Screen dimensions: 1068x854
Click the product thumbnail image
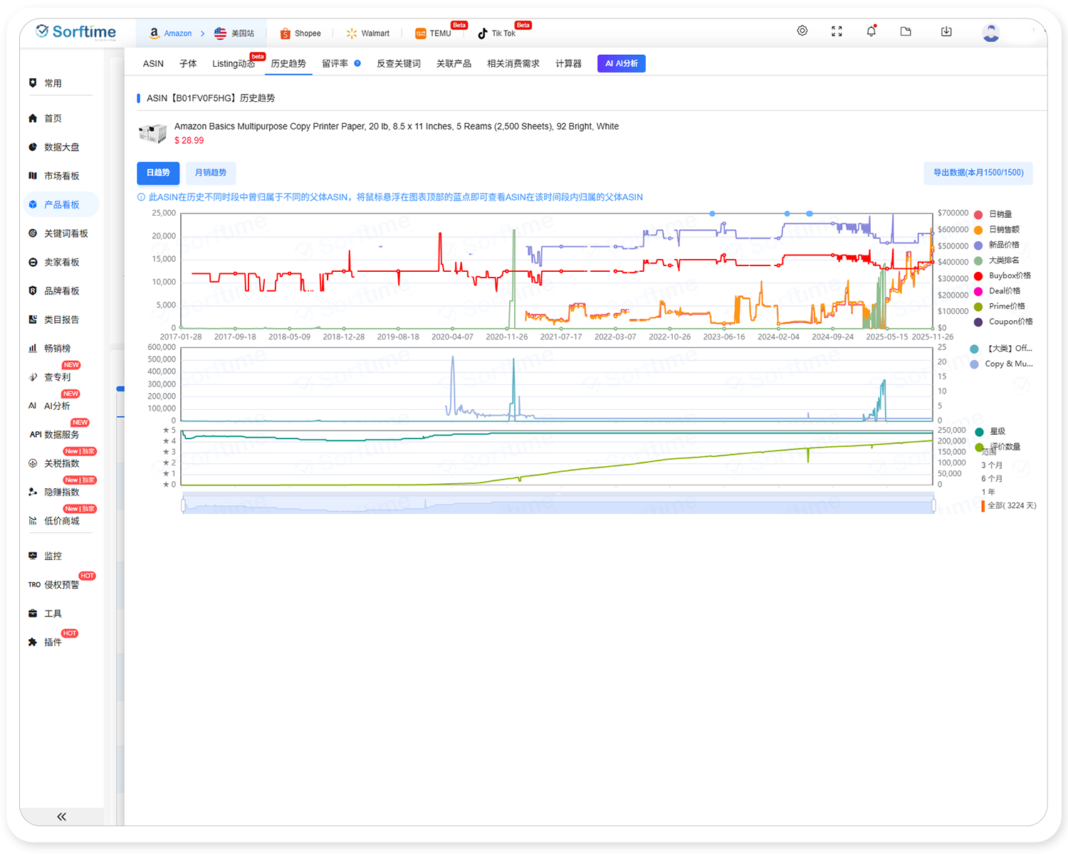tap(152, 133)
